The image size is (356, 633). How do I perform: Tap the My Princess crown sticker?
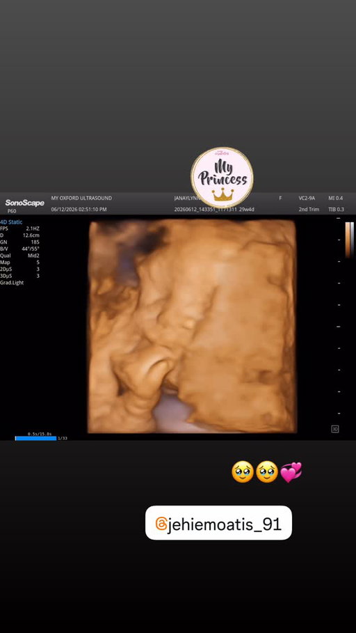(222, 178)
